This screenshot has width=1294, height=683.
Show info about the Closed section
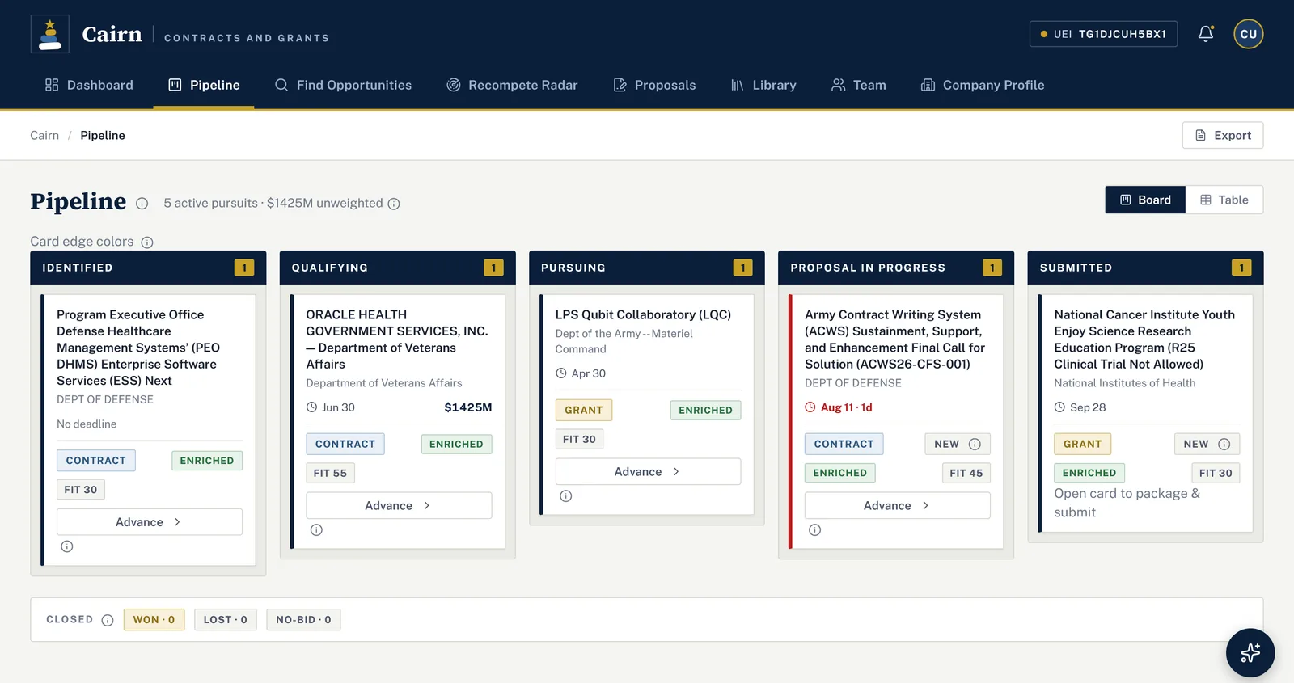[x=108, y=620]
